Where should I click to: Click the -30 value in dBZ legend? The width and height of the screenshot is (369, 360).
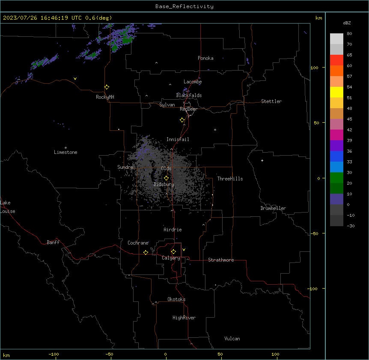pos(351,226)
